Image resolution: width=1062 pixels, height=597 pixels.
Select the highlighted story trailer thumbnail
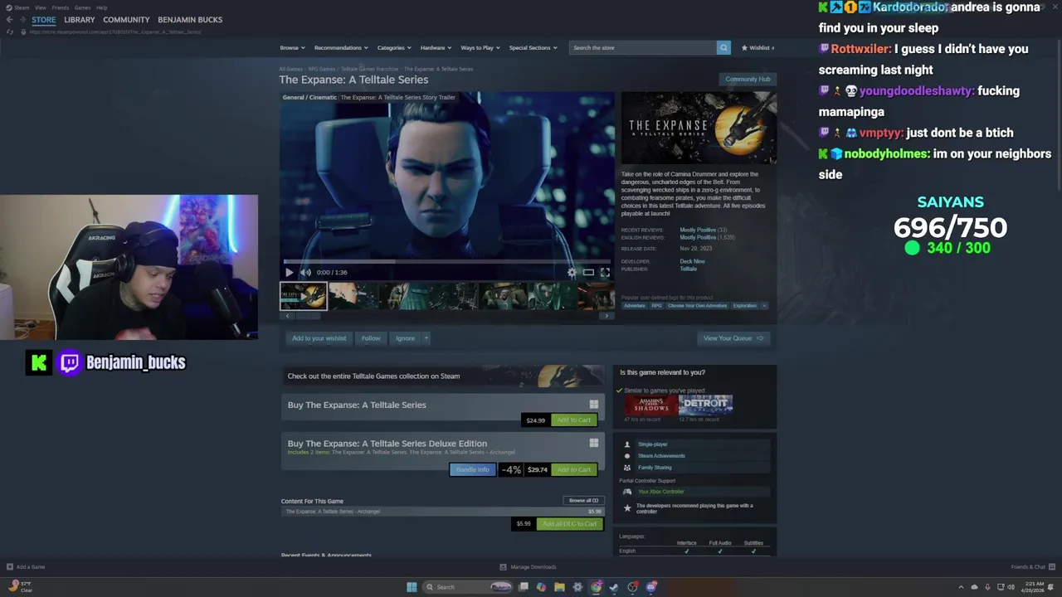(303, 296)
